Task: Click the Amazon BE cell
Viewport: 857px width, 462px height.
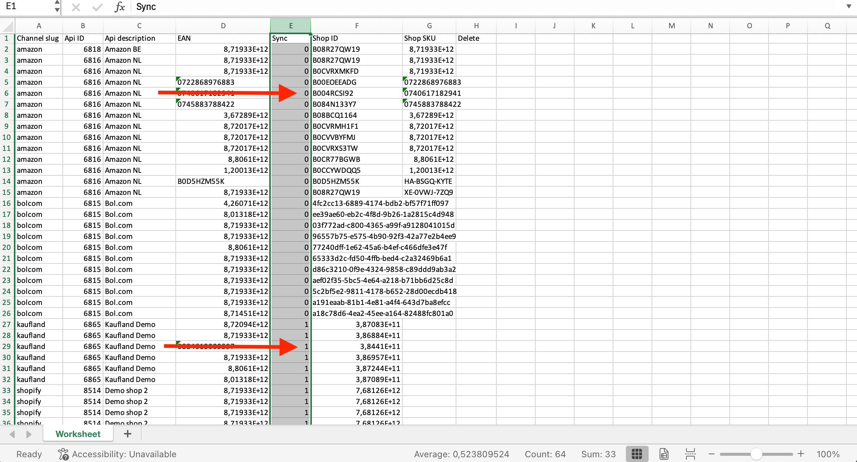Action: [x=139, y=49]
